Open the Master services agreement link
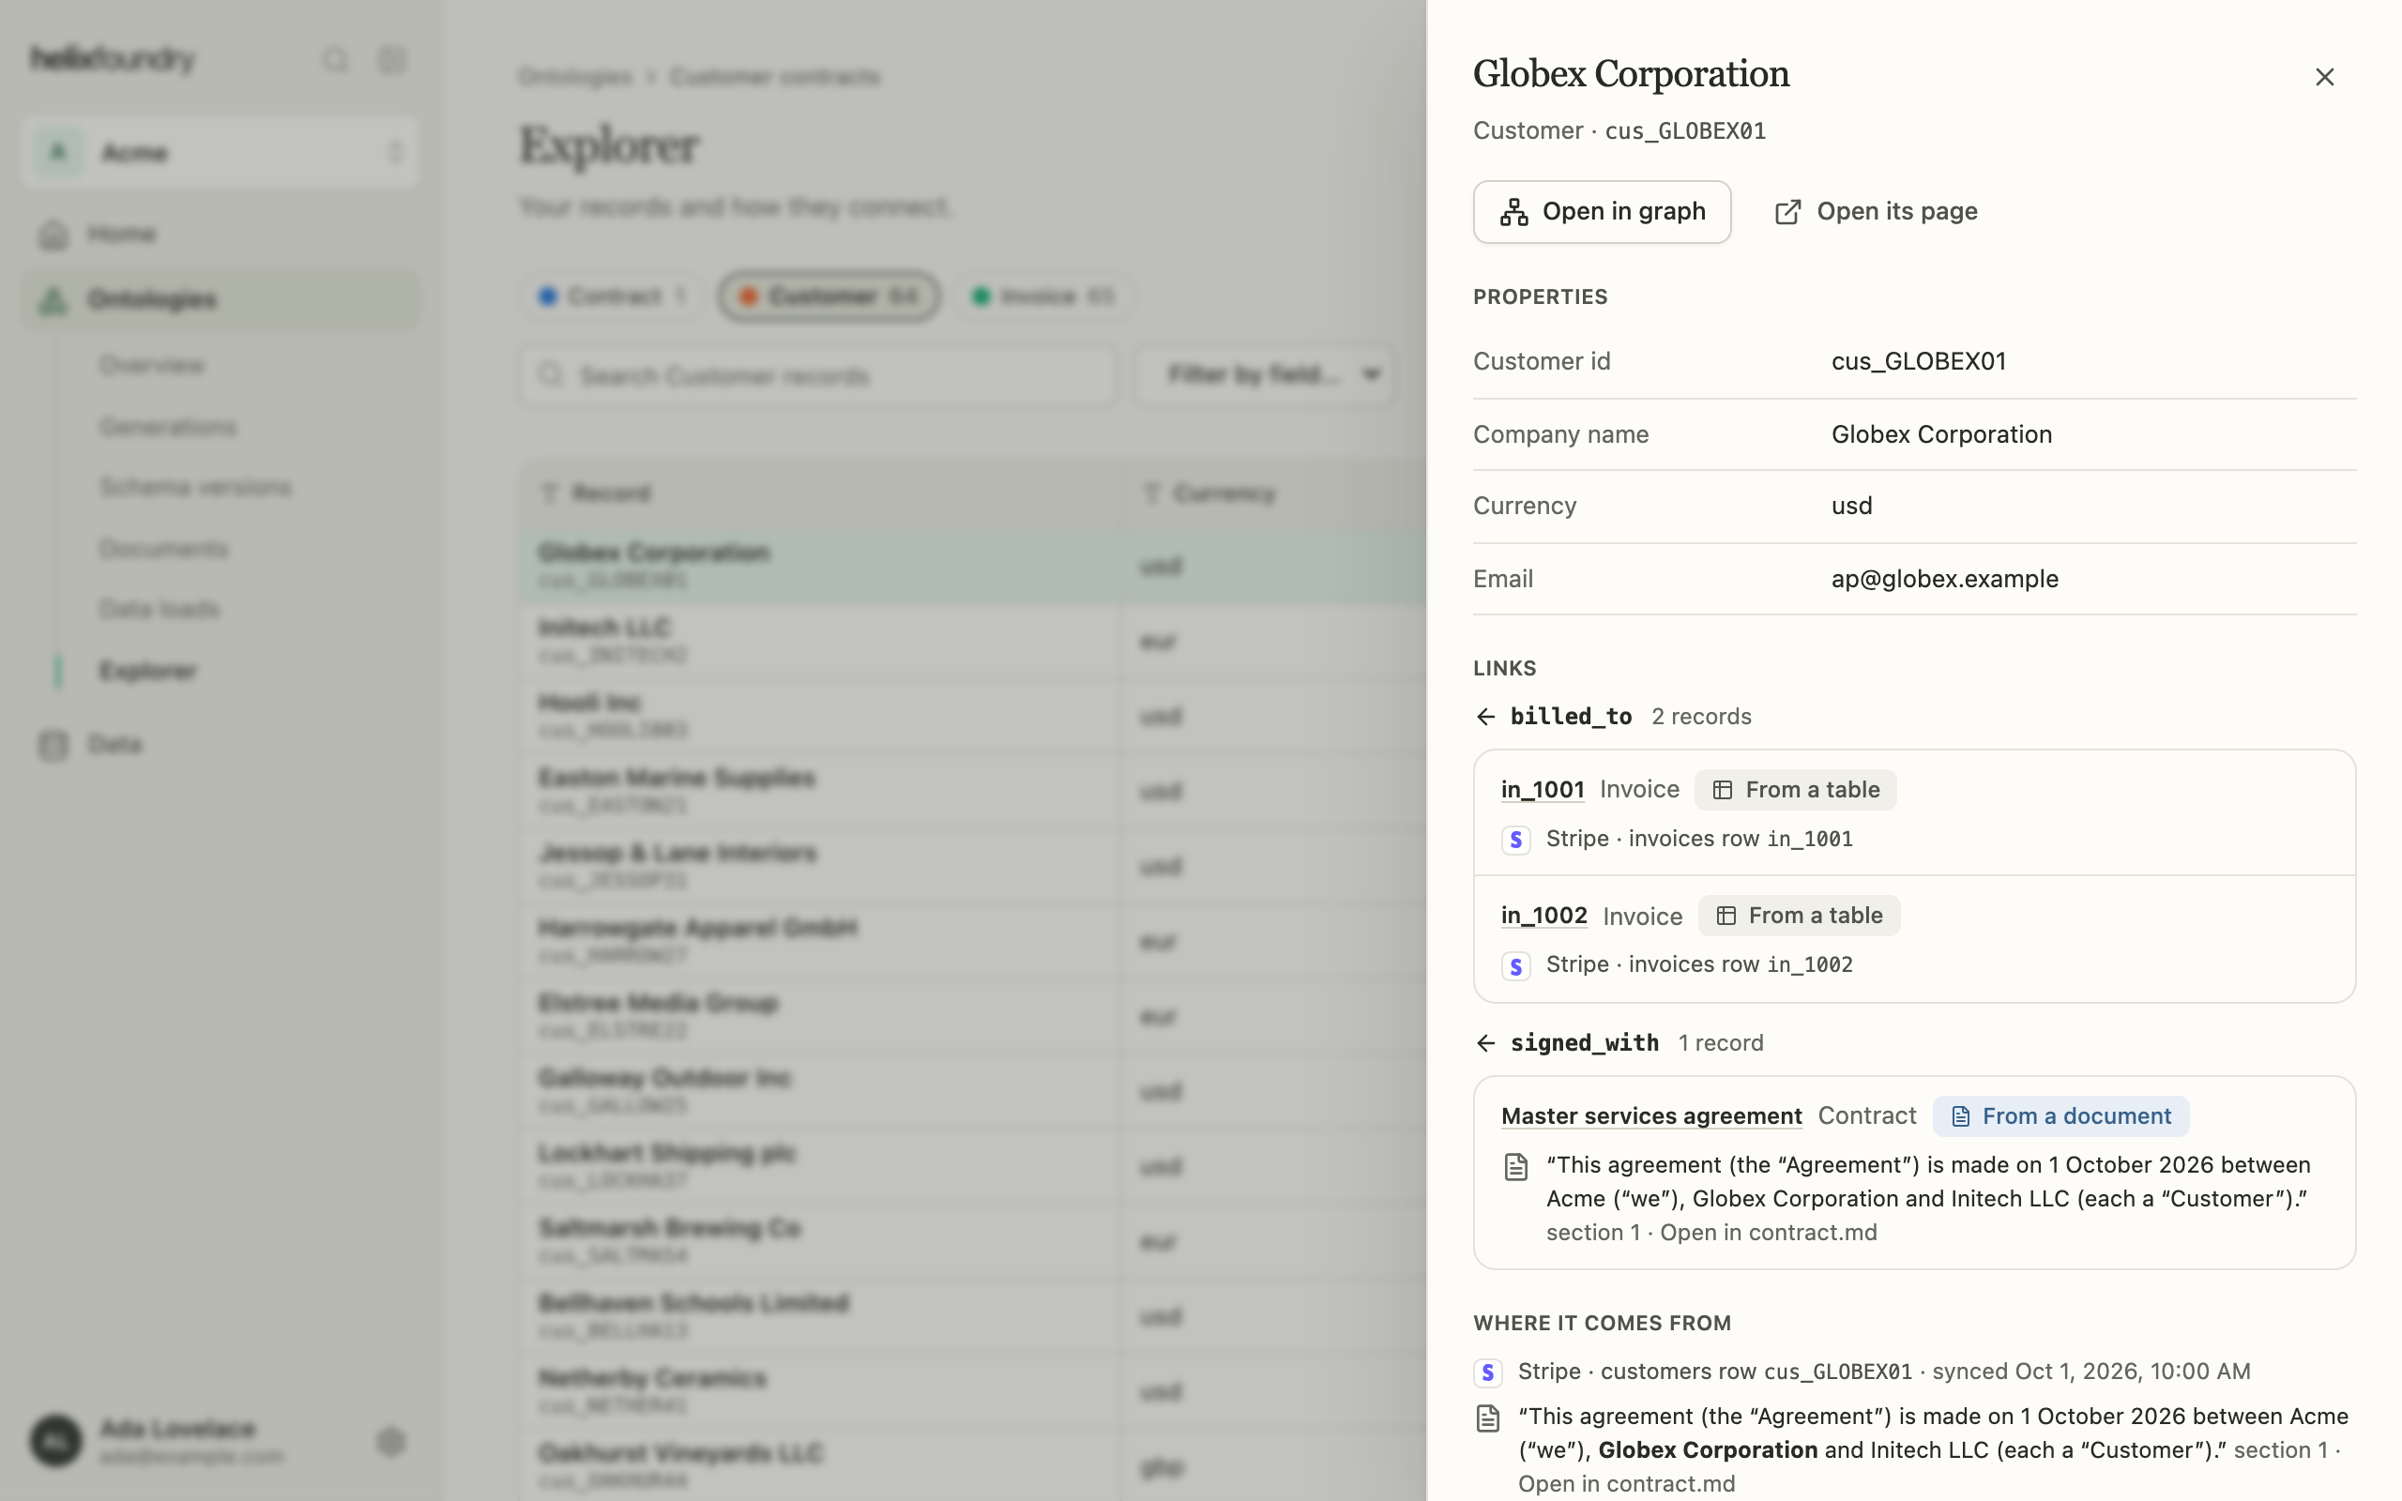 pos(1650,1115)
